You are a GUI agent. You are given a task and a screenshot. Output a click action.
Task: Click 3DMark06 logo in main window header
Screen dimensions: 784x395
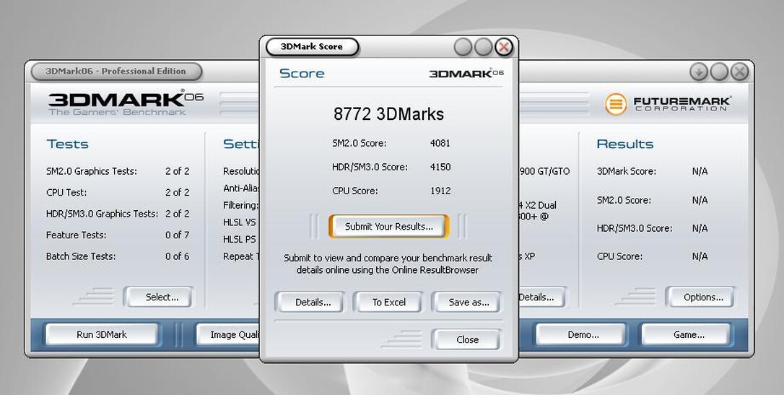pos(126,103)
